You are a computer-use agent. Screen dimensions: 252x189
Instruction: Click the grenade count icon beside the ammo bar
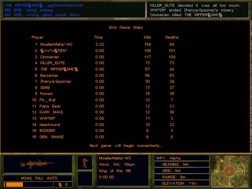click(x=60, y=184)
